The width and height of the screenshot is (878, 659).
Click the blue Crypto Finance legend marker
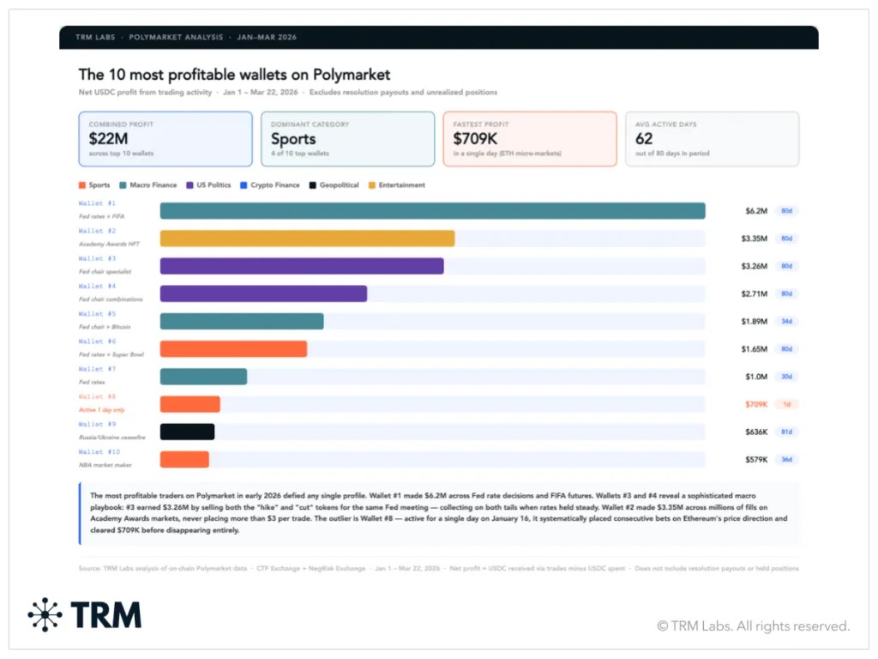[244, 185]
